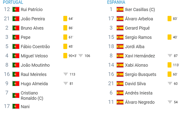Click the substitution arrow next to Xavi Hernández
This screenshot has width=190, height=113.
pos(170,56)
